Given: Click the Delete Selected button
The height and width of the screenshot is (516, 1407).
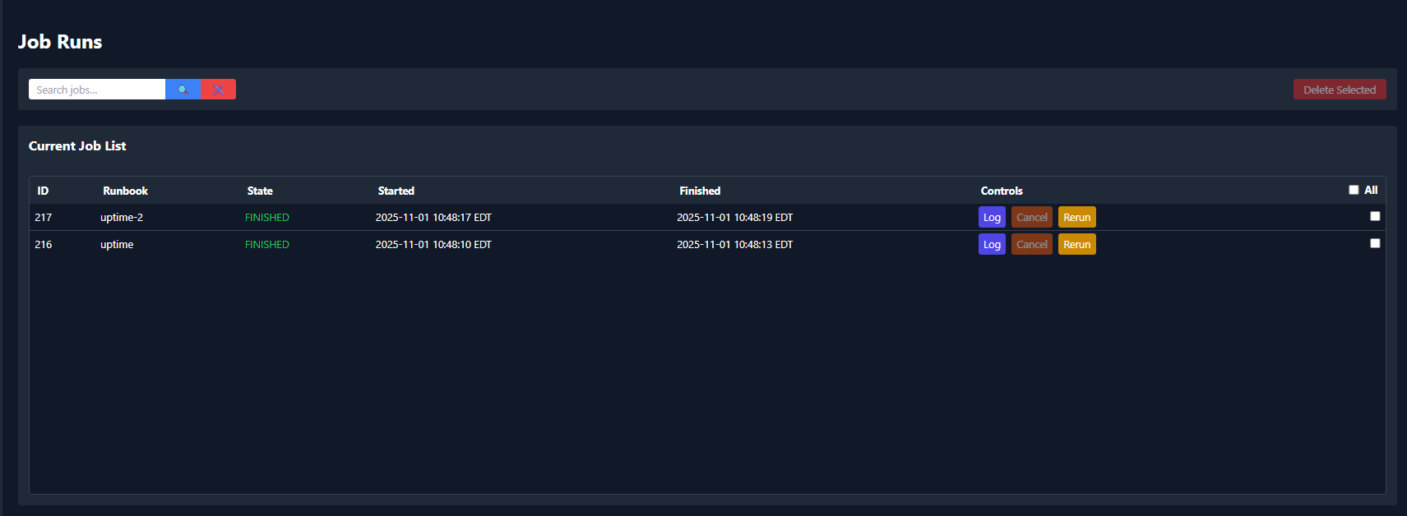Looking at the screenshot, I should (x=1340, y=89).
